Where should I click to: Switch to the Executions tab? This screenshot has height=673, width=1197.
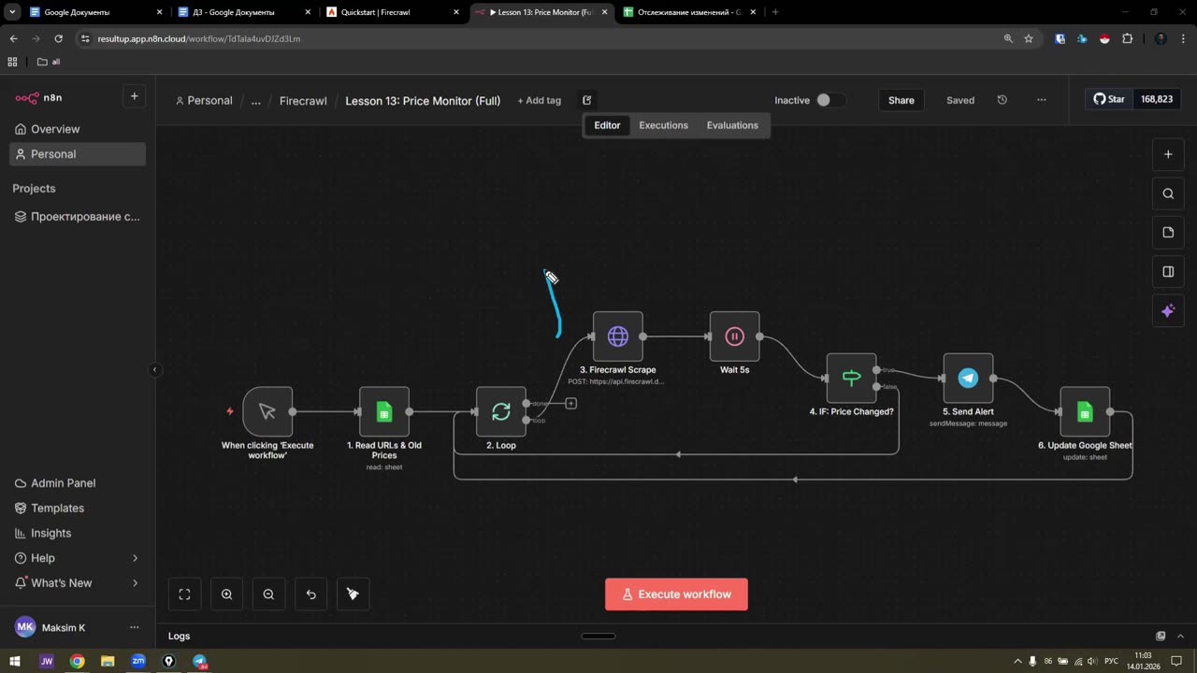click(x=663, y=125)
